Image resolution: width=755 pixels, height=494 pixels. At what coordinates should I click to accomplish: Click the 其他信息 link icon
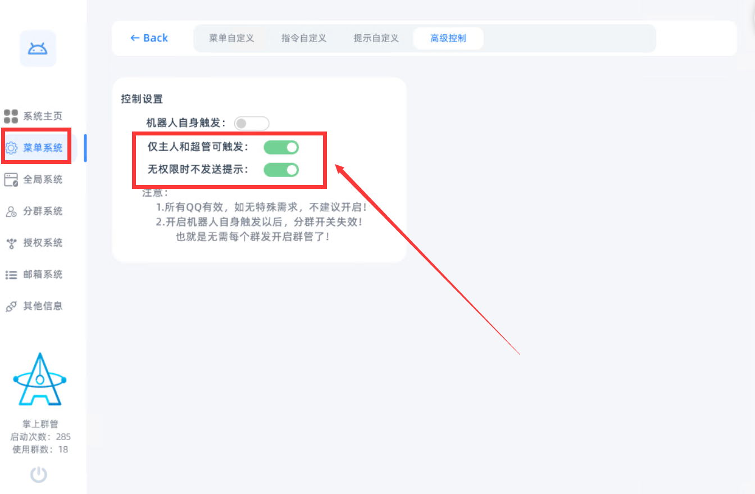11,306
